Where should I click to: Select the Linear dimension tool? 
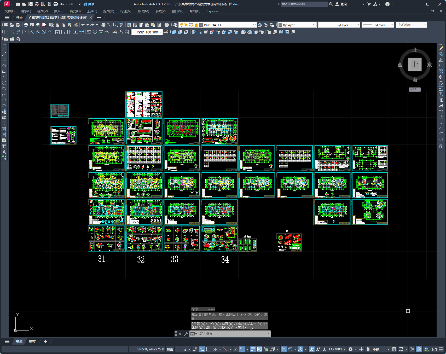tap(6, 32)
